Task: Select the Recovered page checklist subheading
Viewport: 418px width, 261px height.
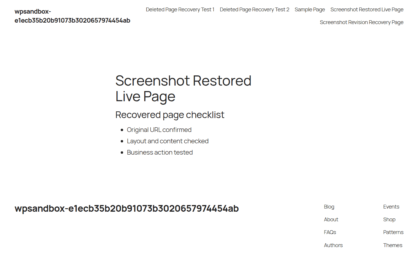Action: 170,115
